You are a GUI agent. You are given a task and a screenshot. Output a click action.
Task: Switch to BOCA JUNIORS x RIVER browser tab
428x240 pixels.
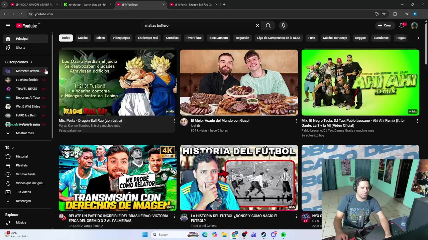[x=33, y=5]
